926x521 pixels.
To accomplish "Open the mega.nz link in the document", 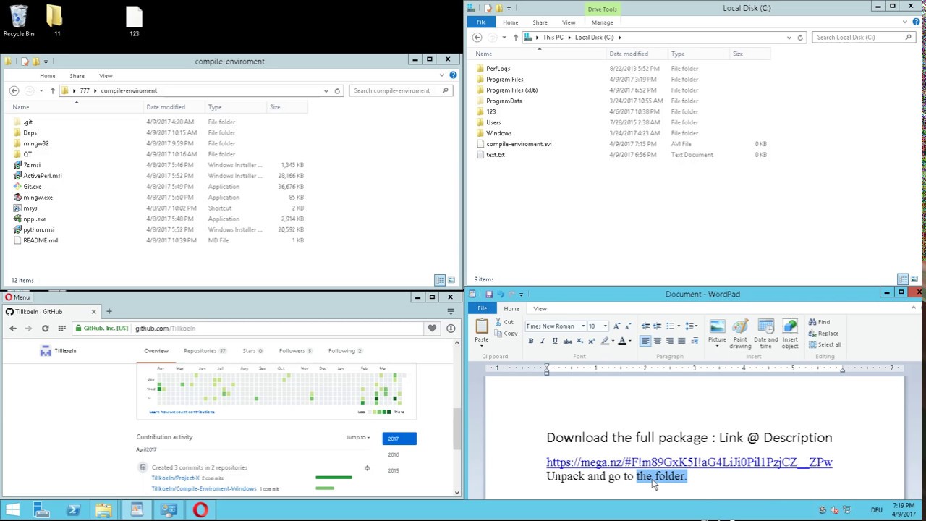I will click(x=689, y=462).
